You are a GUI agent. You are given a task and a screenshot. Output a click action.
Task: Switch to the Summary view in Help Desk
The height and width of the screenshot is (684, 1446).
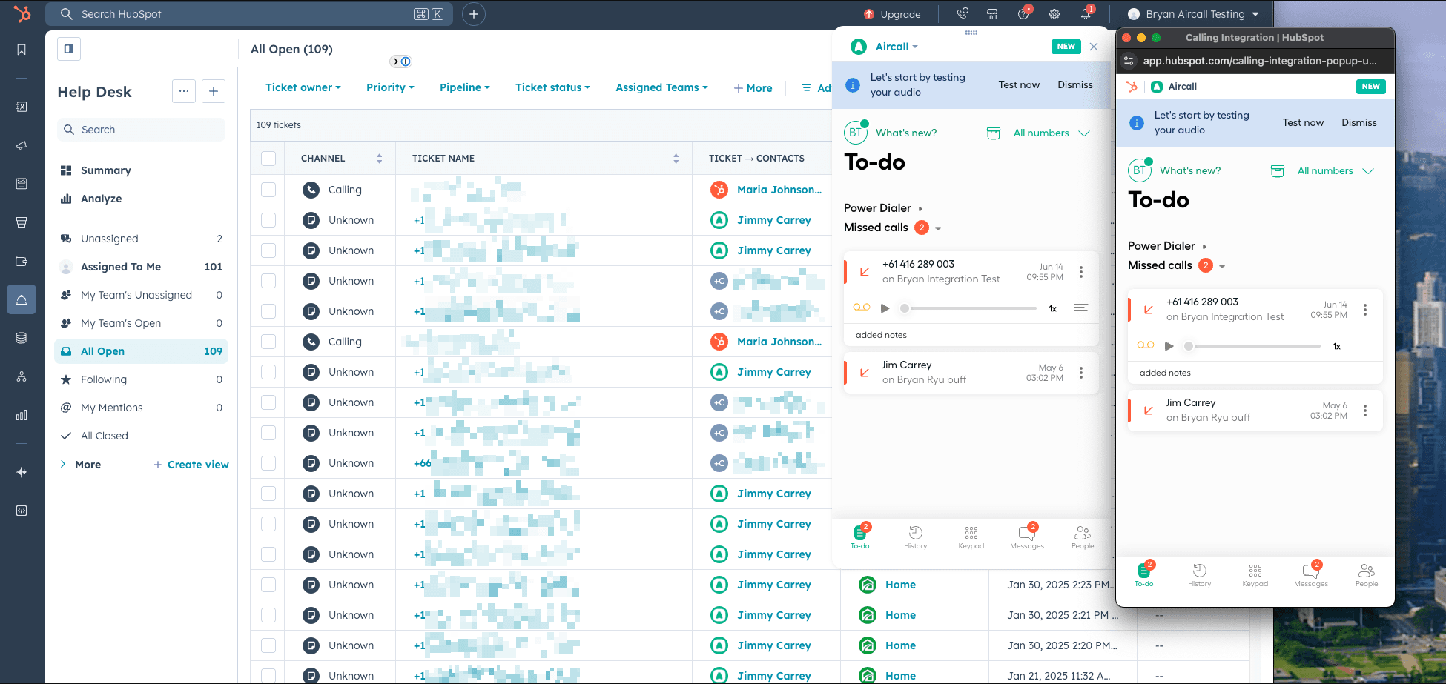[x=105, y=170]
